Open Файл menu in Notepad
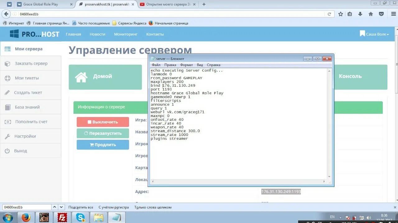The width and height of the screenshot is (398, 223). [x=156, y=65]
